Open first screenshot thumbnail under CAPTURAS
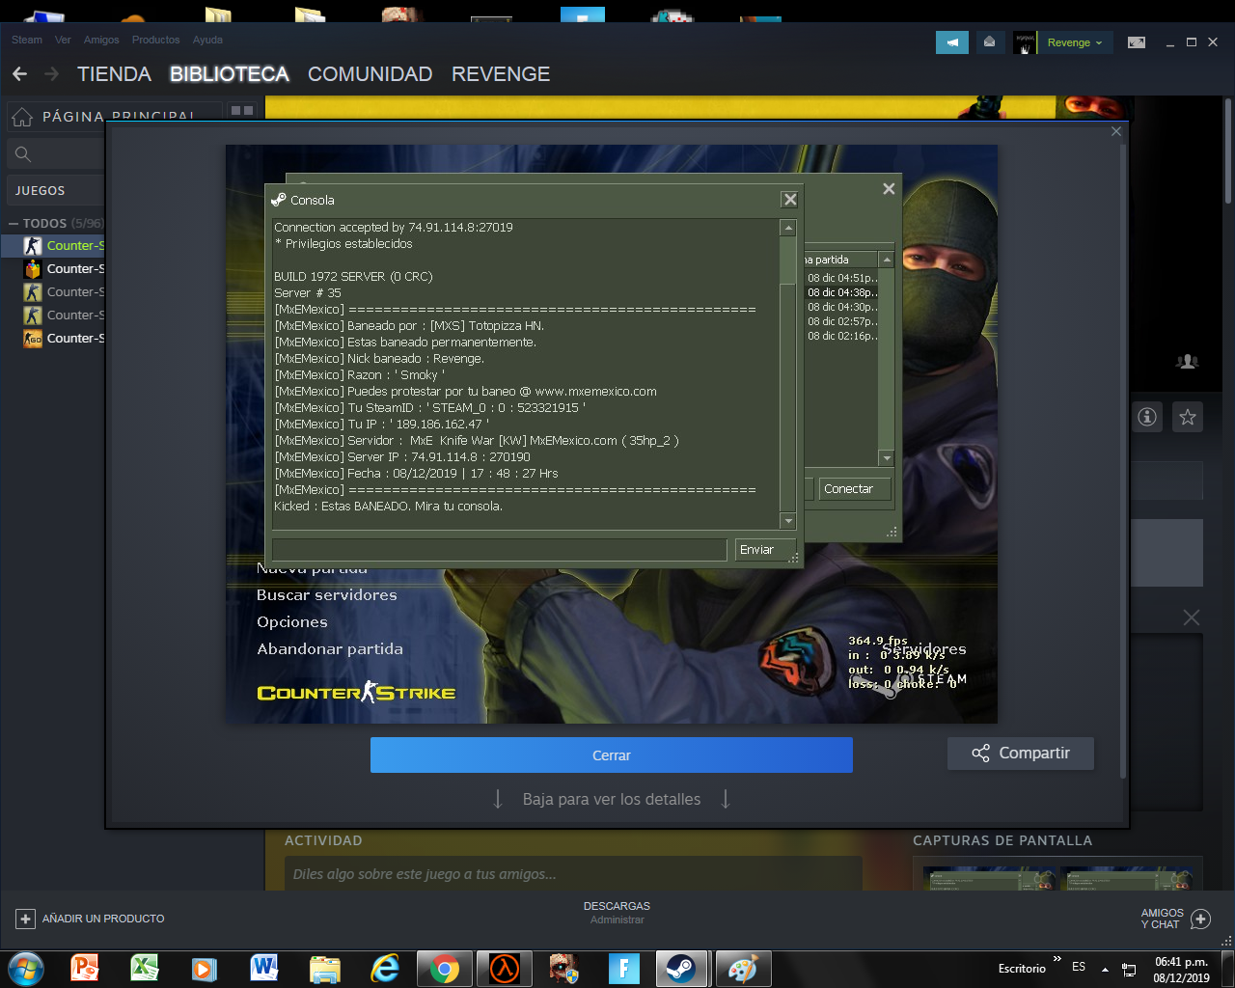 [989, 878]
